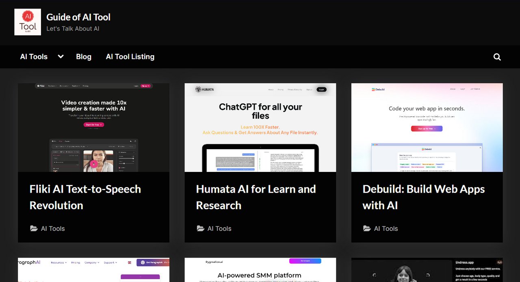The height and width of the screenshot is (282, 520).
Task: Open the AI Tools menu item
Action: pos(34,56)
